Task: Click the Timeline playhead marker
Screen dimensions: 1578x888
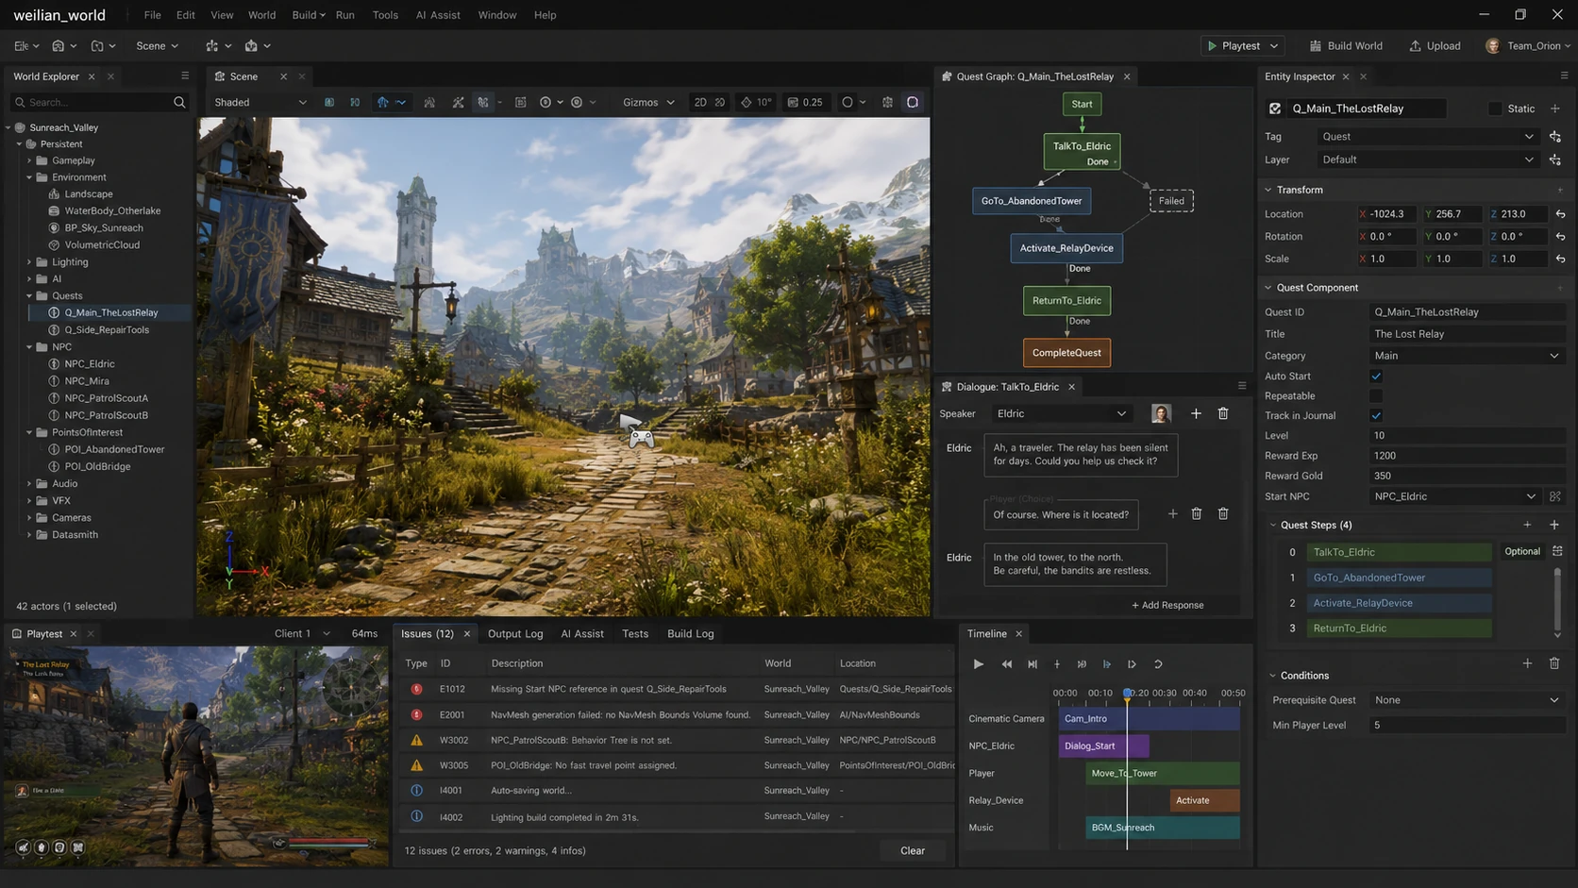Action: click(x=1127, y=694)
